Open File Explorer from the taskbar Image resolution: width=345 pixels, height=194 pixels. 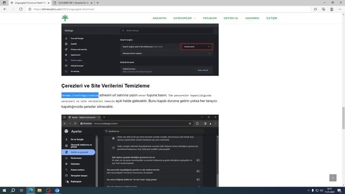(x=39, y=190)
